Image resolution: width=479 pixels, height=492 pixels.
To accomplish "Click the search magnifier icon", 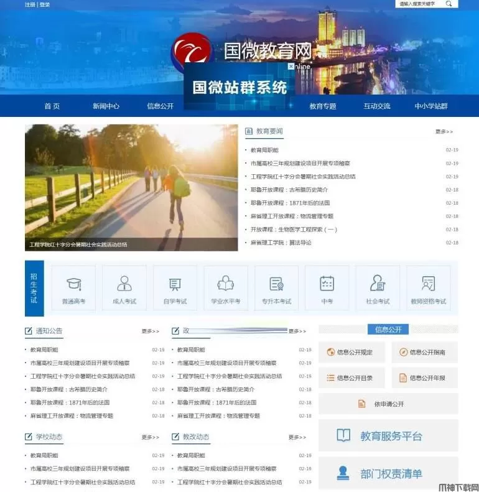I will point(449,4).
